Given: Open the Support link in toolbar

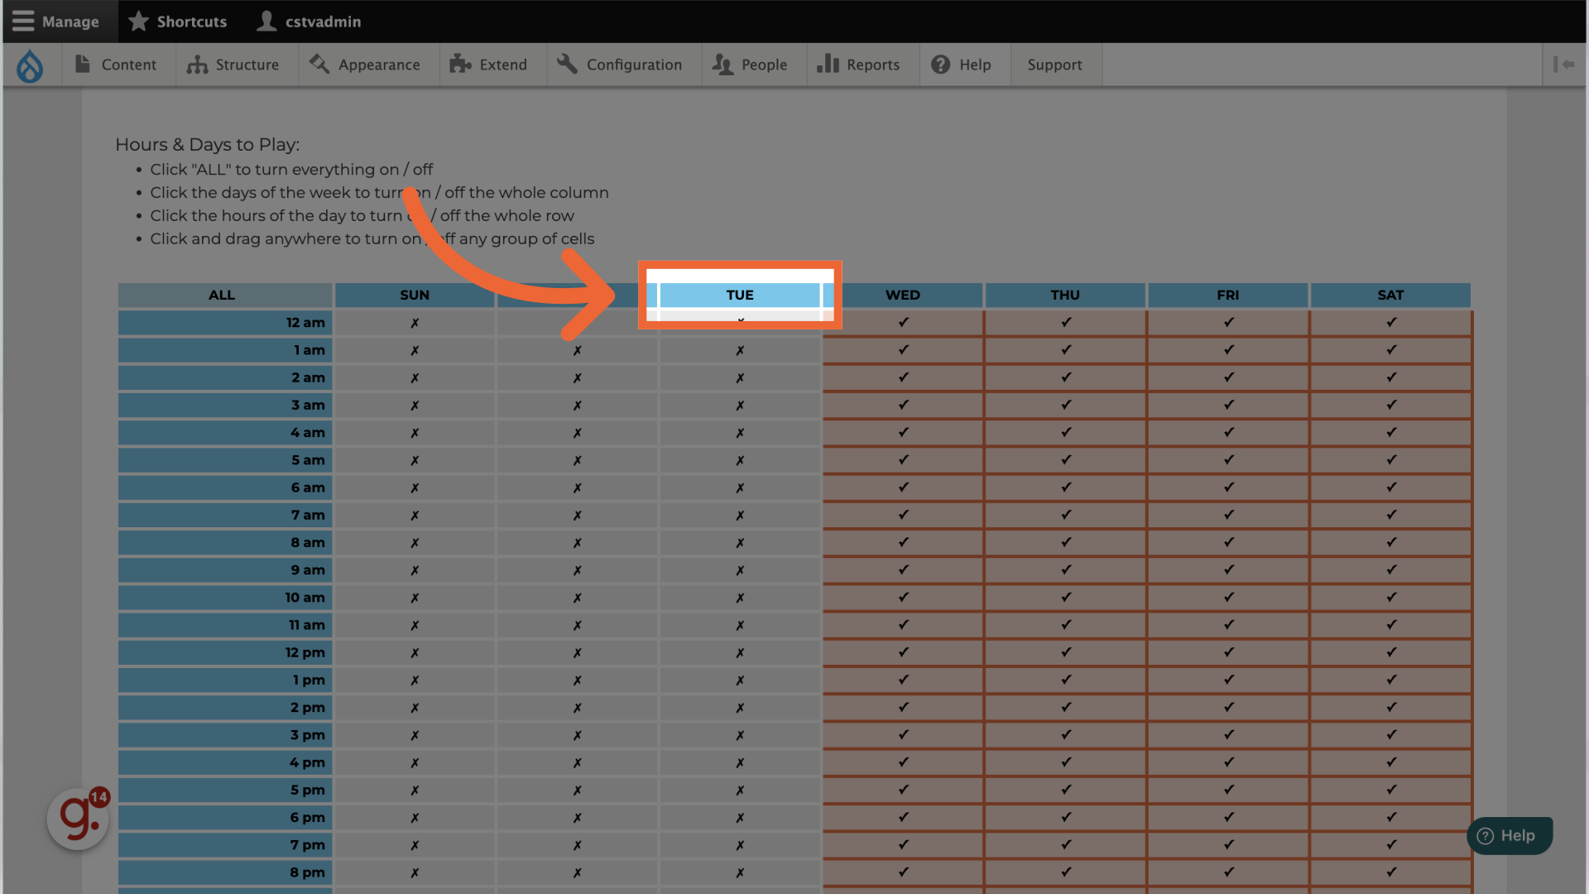Looking at the screenshot, I should pyautogui.click(x=1054, y=65).
